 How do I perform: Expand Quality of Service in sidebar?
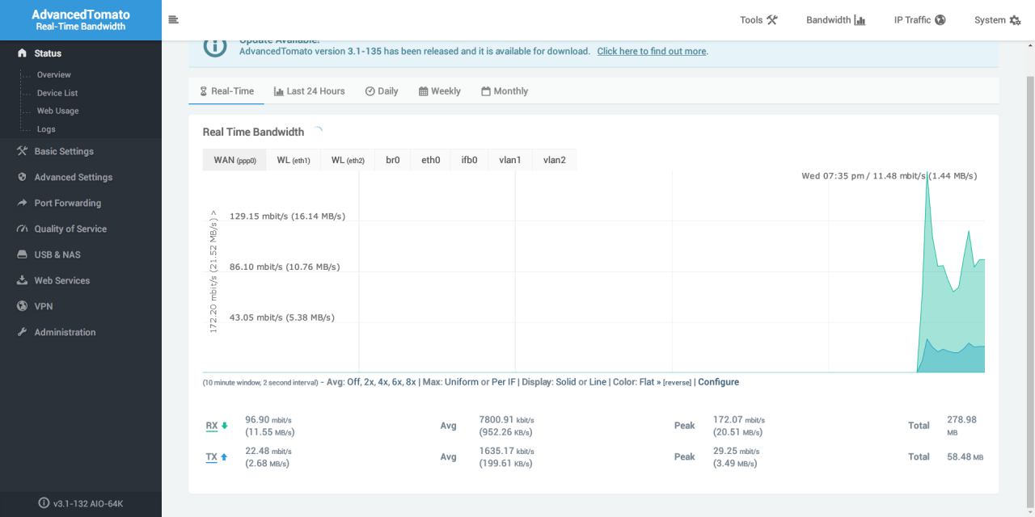pyautogui.click(x=81, y=229)
